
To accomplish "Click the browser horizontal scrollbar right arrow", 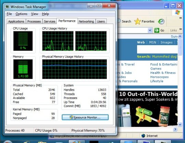I will tap(175, 129).
